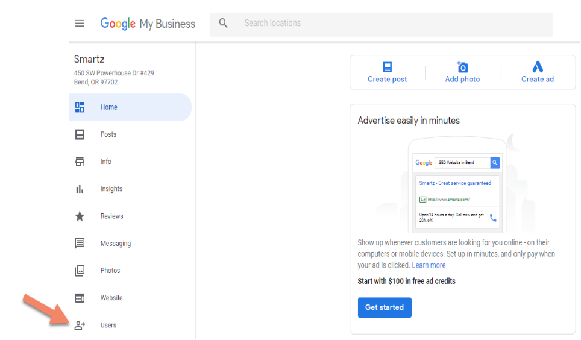
Task: Click the Home dashboard icon
Action: point(80,107)
